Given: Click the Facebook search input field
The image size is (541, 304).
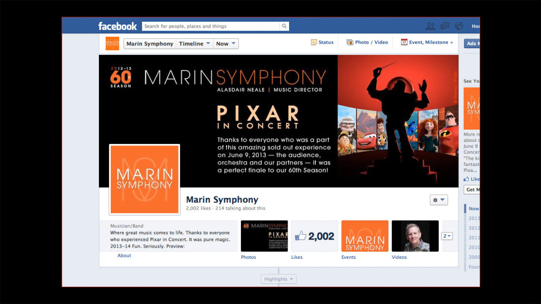Looking at the screenshot, I should [211, 26].
